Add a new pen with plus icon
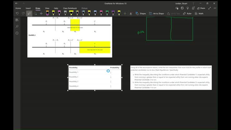231x130 pixels. point(125,13)
